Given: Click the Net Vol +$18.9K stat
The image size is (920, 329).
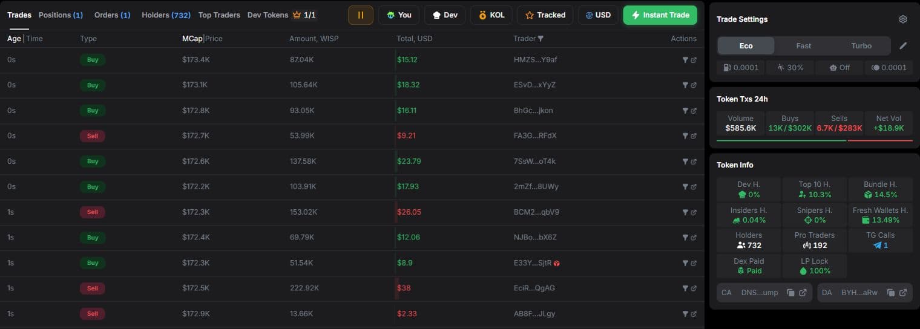Looking at the screenshot, I should 889,123.
